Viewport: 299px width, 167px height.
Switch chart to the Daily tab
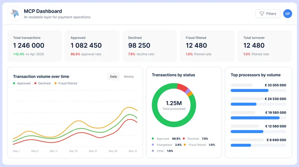(x=113, y=77)
